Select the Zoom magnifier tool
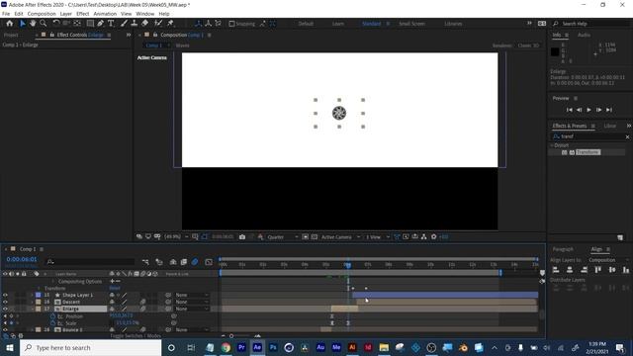The width and height of the screenshot is (633, 356). click(x=44, y=24)
